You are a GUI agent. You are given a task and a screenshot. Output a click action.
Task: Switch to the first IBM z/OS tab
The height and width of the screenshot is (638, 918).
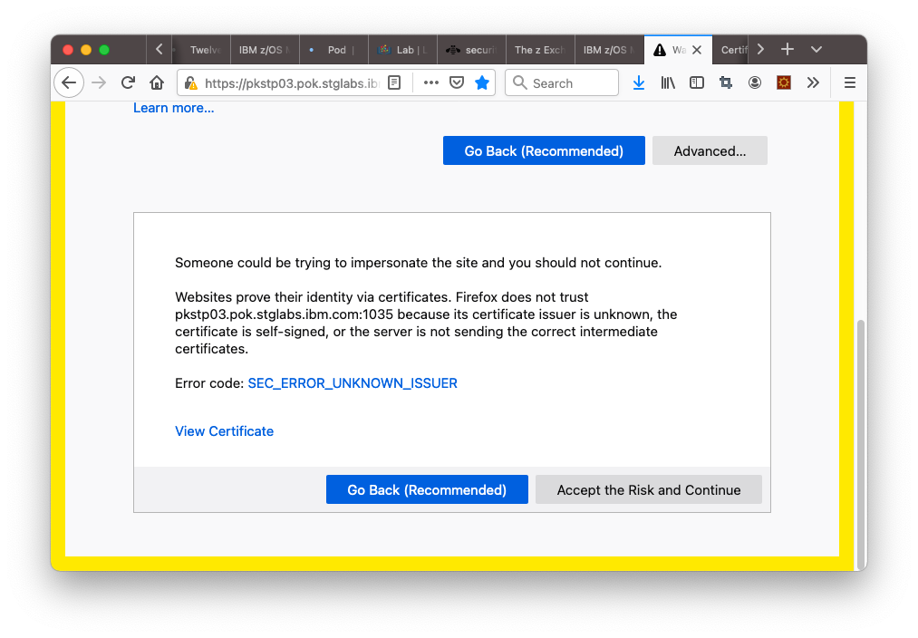265,50
